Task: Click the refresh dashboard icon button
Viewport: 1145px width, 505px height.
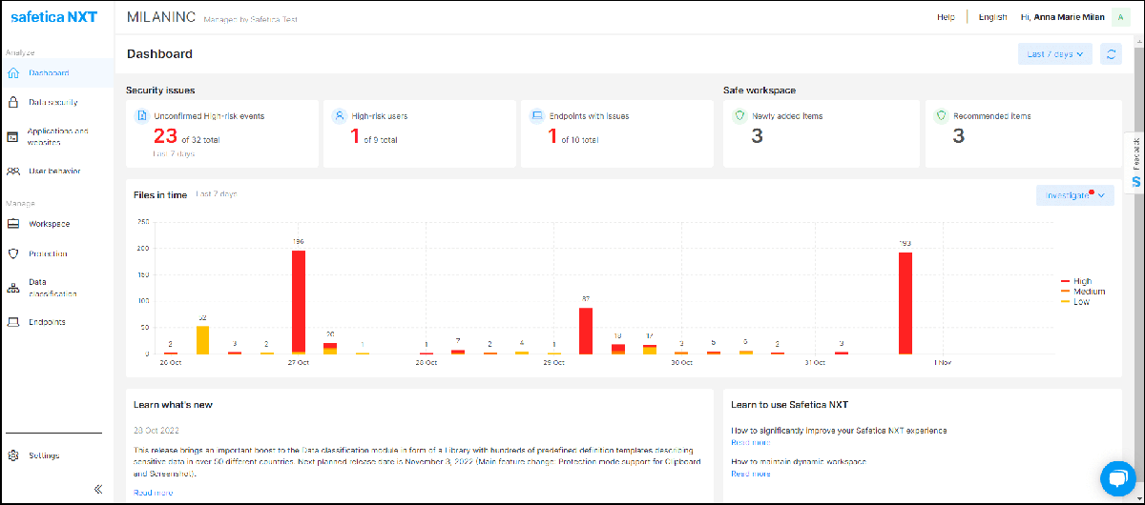Action: click(1111, 54)
